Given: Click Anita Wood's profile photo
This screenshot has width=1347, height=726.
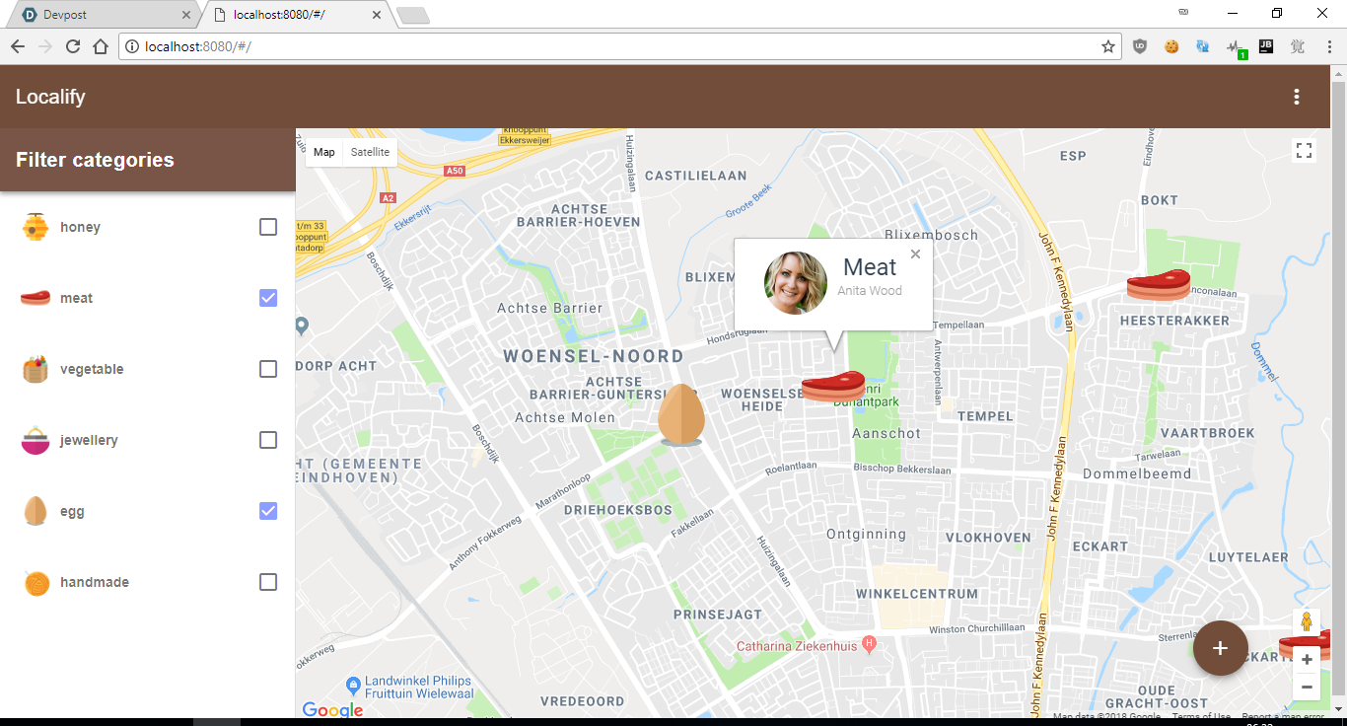Looking at the screenshot, I should click(x=796, y=283).
